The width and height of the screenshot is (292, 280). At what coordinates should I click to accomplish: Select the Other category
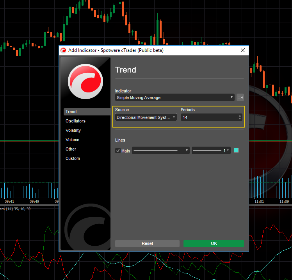pyautogui.click(x=71, y=149)
